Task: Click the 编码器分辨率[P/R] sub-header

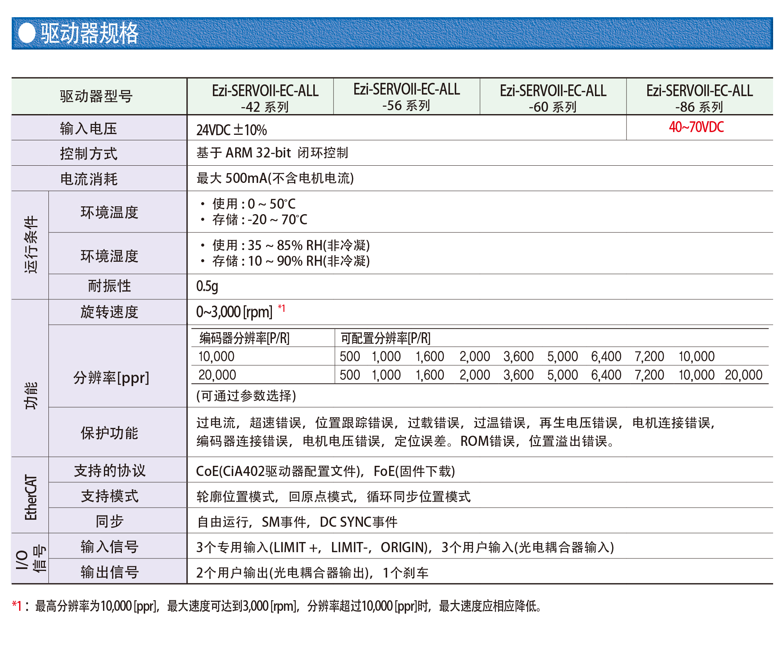Action: coord(245,338)
